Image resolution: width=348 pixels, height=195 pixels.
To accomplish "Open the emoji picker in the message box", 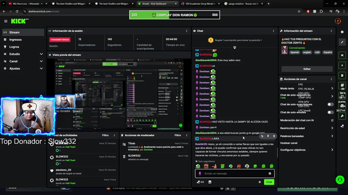I will 270,174.
